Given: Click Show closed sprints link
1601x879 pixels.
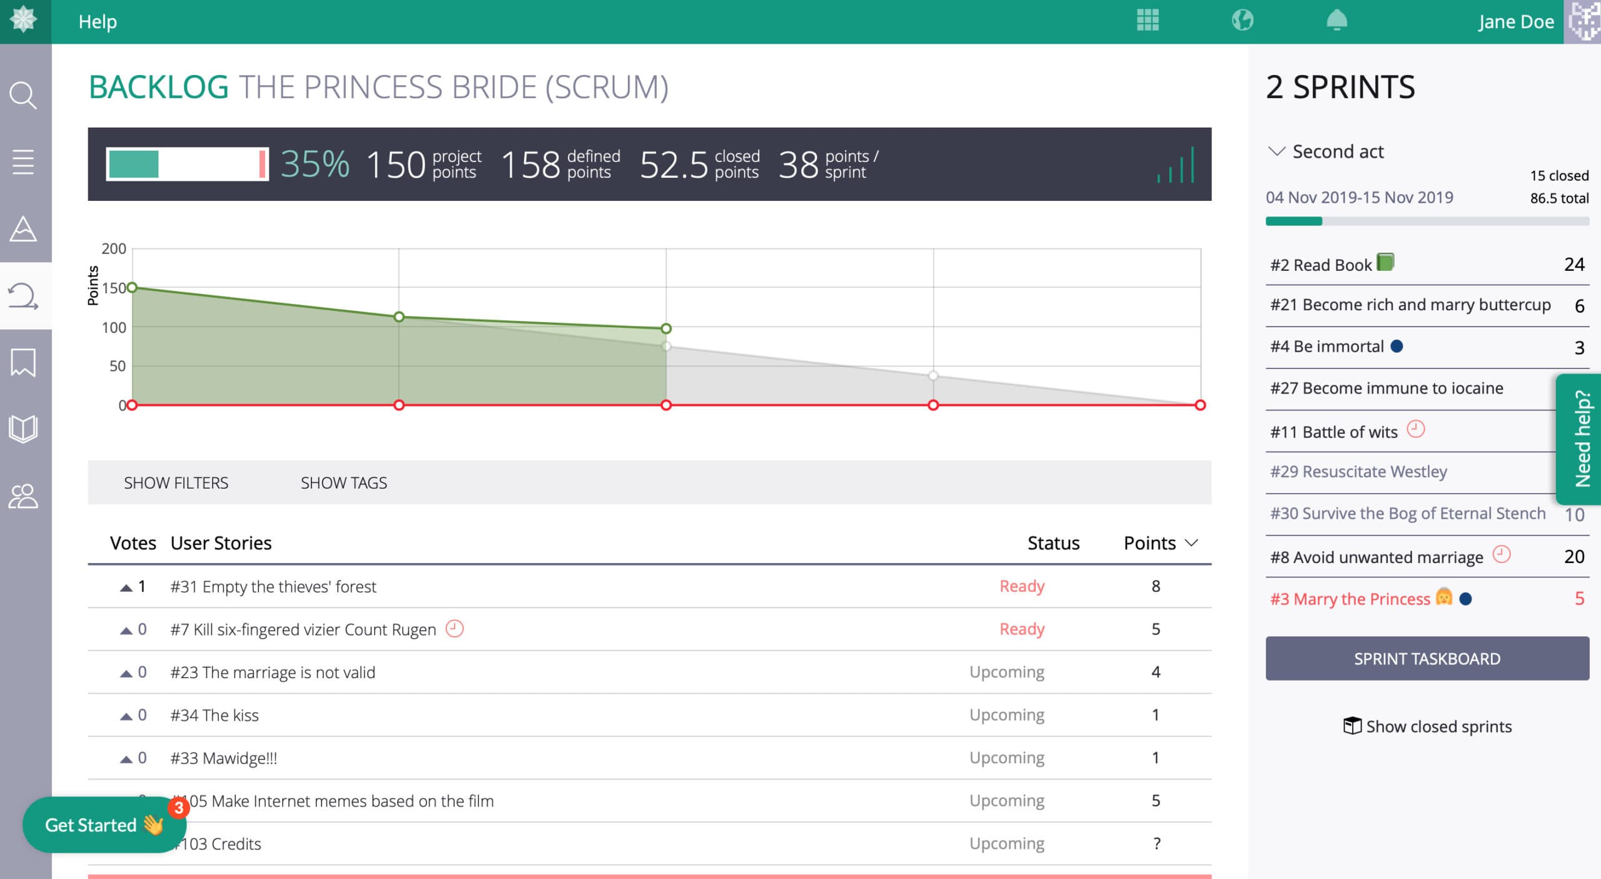Looking at the screenshot, I should (1427, 726).
